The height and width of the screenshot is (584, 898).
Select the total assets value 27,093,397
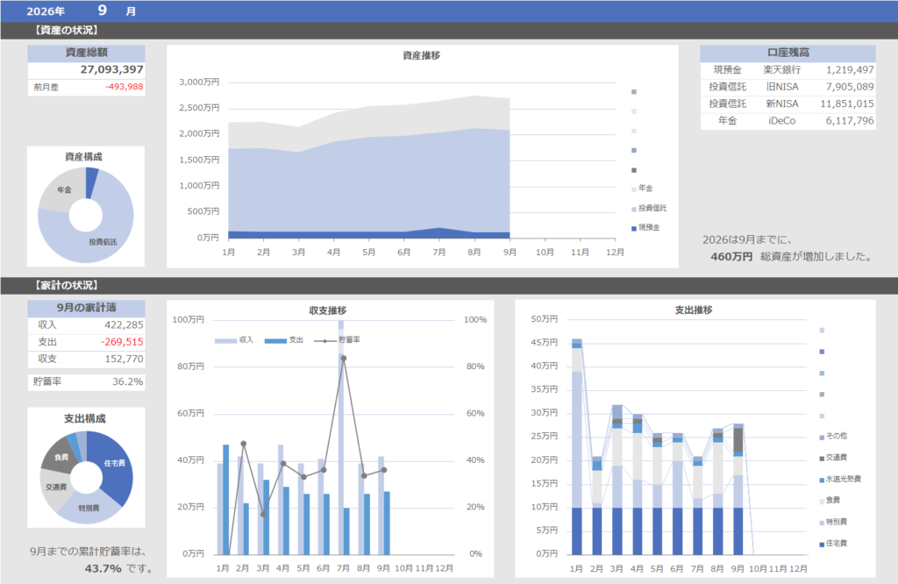pos(111,70)
